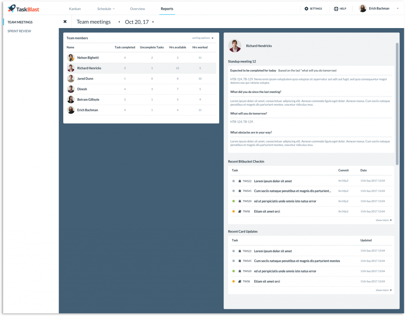
Task: Open Sprint Review in the sidebar
Action: click(x=19, y=31)
